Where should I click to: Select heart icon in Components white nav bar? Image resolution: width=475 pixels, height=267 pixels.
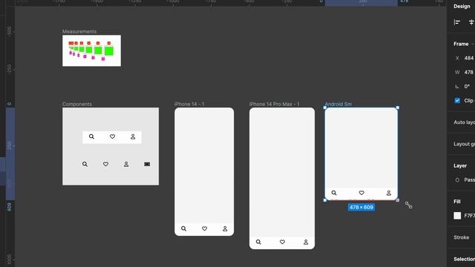coord(112,136)
